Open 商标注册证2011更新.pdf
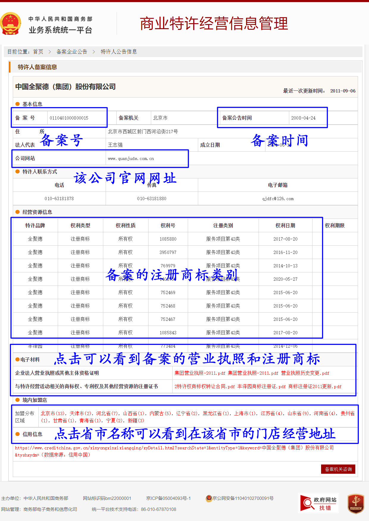Screen dimensions: 369x521 coord(315,386)
